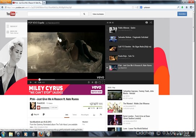Click the PinkVEVO channel name

41,103
